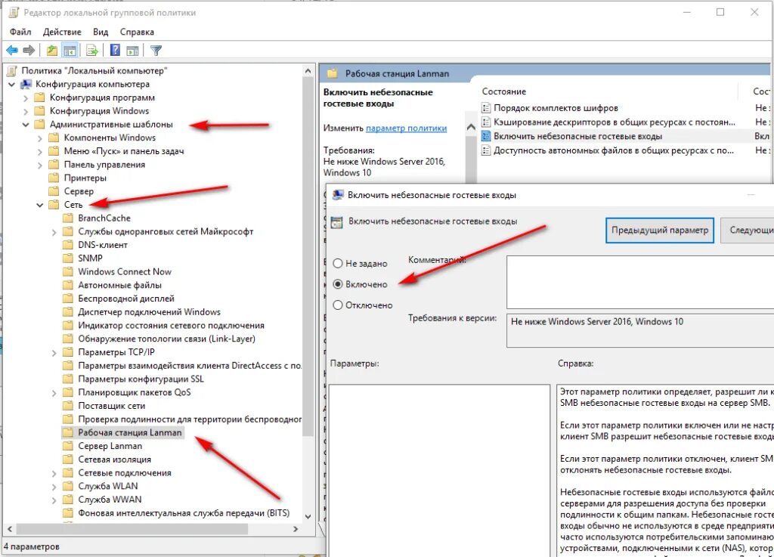Screen dimensions: 774x557
Task: Click the folder icon of Поставщик сети
Action: tap(68, 406)
